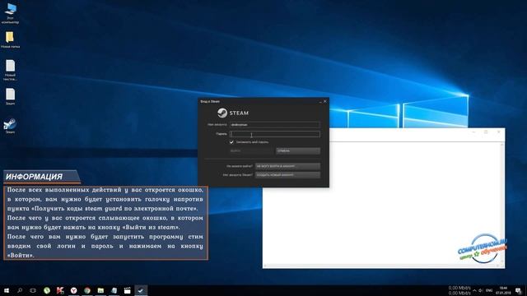Maximize the white background window
Image resolution: width=527 pixels, height=296 pixels.
tap(486, 132)
